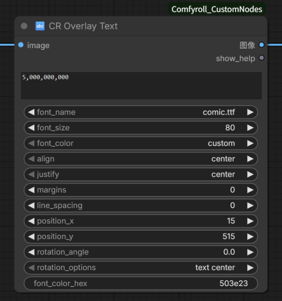Increase position_y with right arrow

250,237
